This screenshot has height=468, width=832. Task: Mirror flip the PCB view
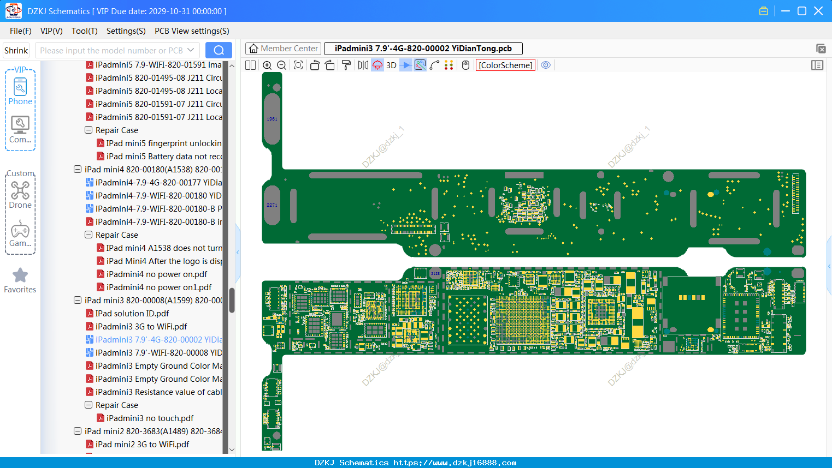[x=363, y=65]
